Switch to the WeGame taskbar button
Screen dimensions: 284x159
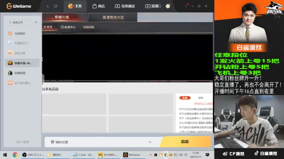(133, 155)
